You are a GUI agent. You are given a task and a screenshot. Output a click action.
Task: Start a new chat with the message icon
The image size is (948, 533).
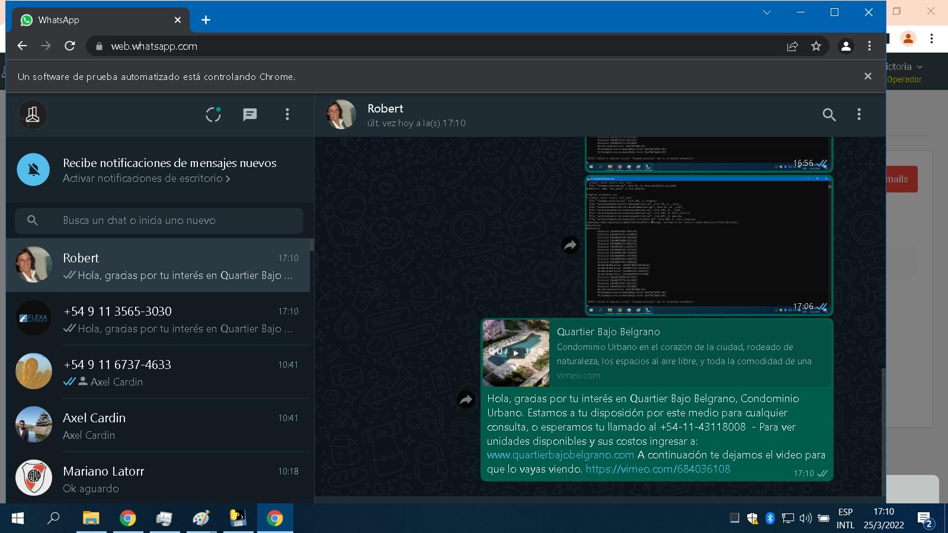[x=250, y=114]
